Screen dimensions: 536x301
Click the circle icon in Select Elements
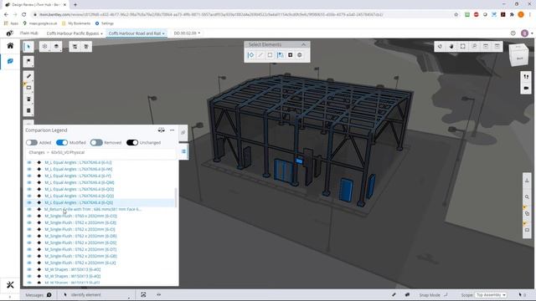300,55
